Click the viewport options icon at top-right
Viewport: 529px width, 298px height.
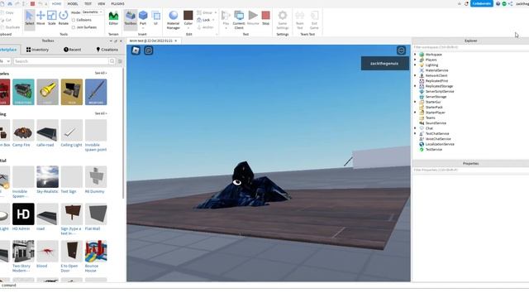point(401,50)
